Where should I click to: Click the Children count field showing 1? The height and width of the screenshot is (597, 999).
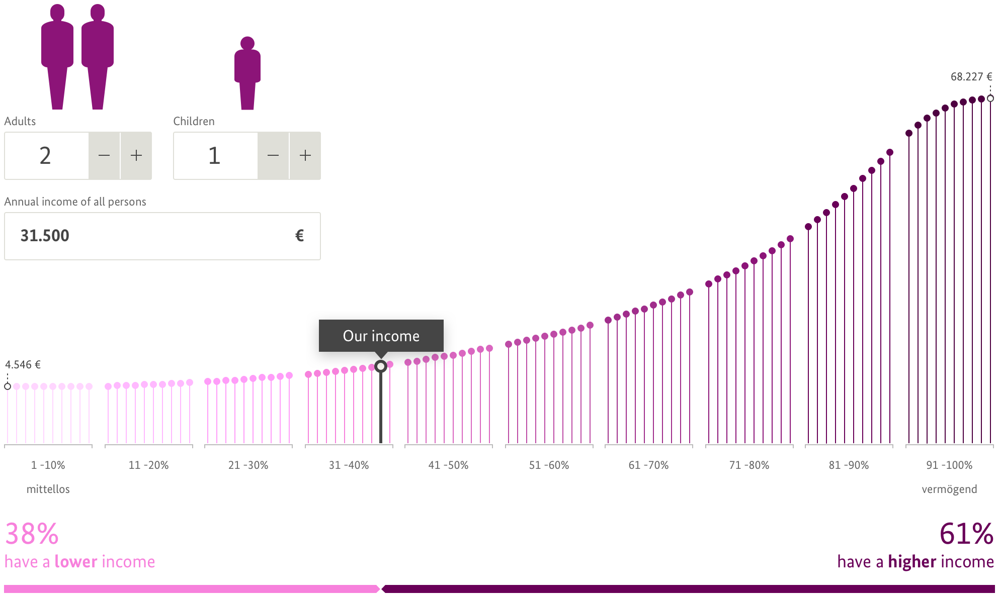[216, 156]
